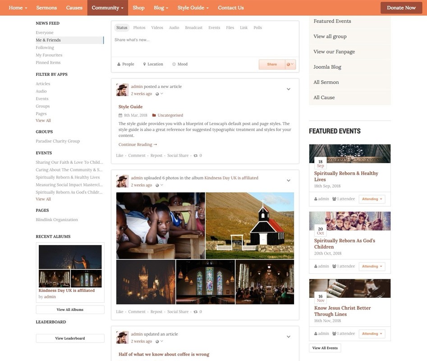Open the Community menu in navigation bar
The height and width of the screenshot is (361, 427).
point(107,8)
